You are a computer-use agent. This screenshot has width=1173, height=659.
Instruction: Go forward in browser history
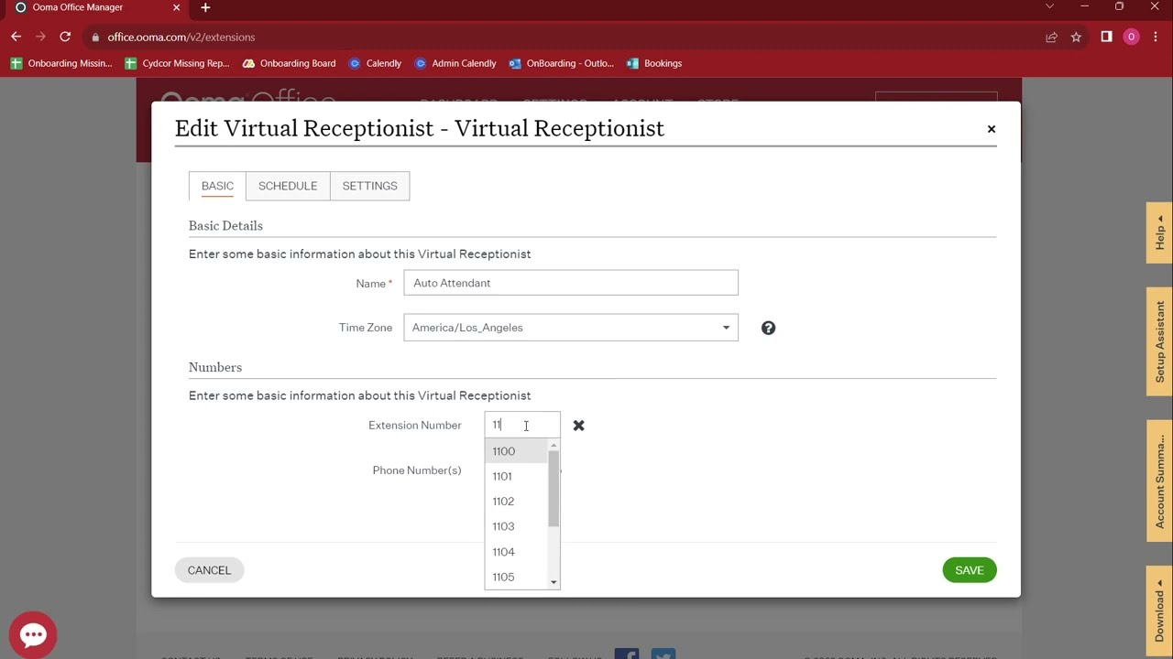point(40,37)
